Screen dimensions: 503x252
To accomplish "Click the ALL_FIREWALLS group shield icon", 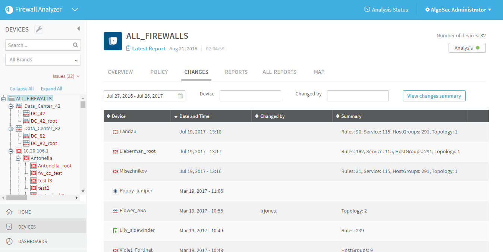I will [x=113, y=41].
